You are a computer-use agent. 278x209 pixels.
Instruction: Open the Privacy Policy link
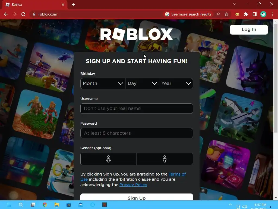pyautogui.click(x=133, y=185)
